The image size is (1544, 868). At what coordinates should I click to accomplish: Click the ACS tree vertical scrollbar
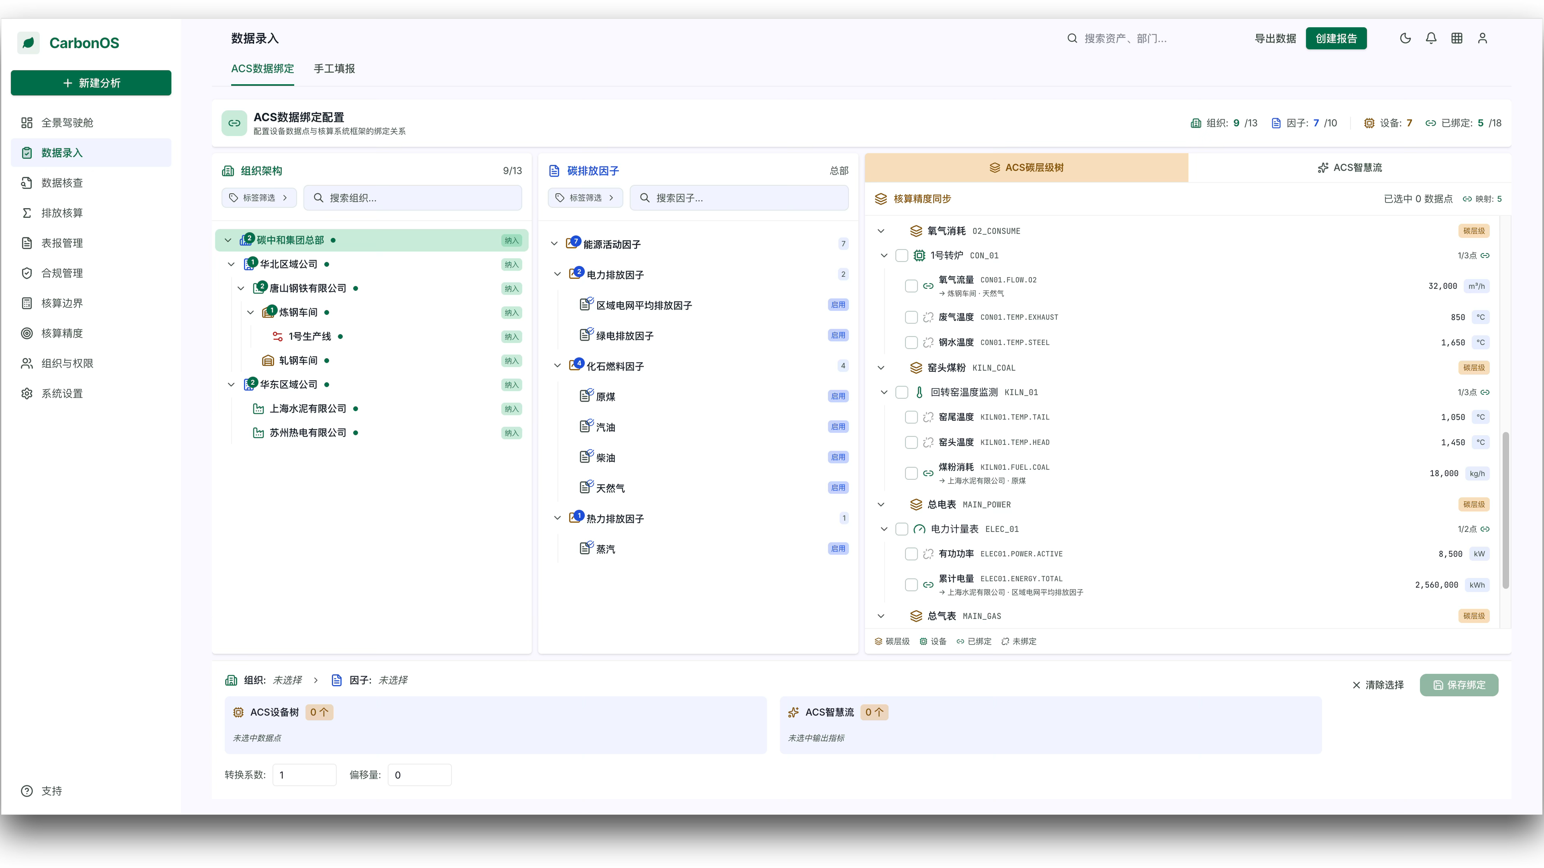[x=1505, y=510]
